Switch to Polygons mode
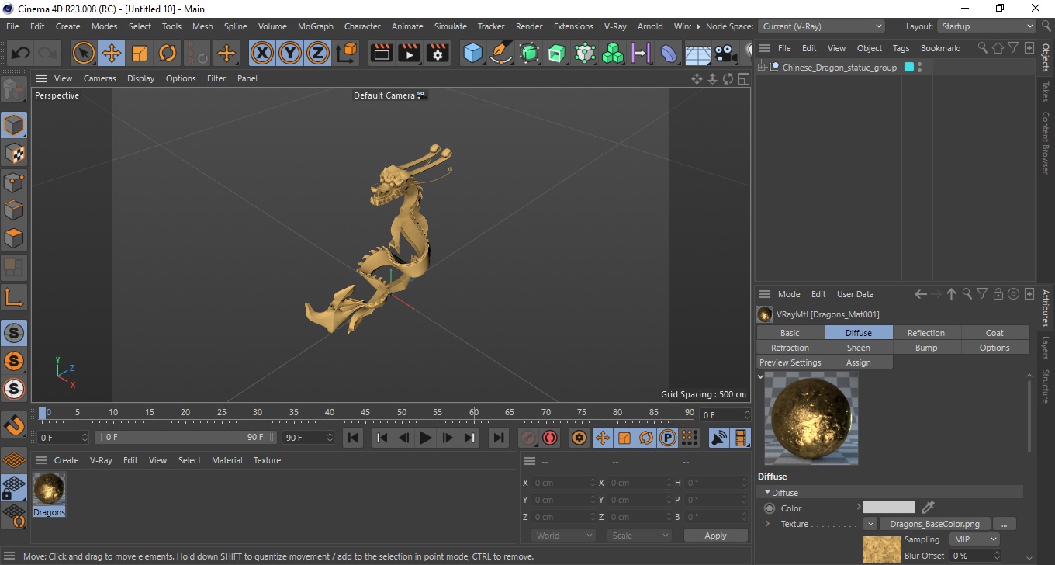 point(14,237)
